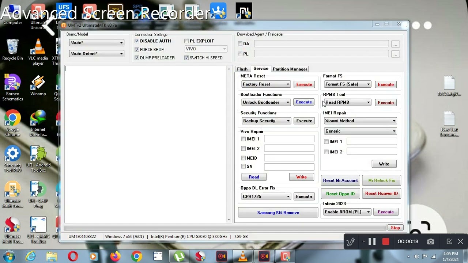
Task: Select the New Text Document file
Action: (449, 124)
